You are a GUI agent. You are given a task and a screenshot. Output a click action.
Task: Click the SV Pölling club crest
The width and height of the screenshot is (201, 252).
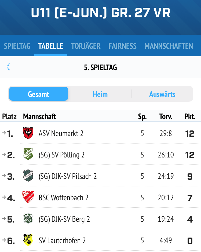[28, 154]
